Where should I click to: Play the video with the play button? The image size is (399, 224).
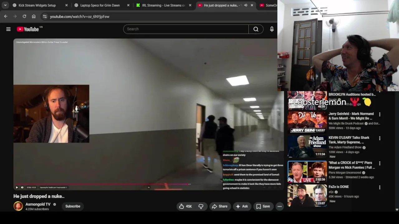coord(17,187)
